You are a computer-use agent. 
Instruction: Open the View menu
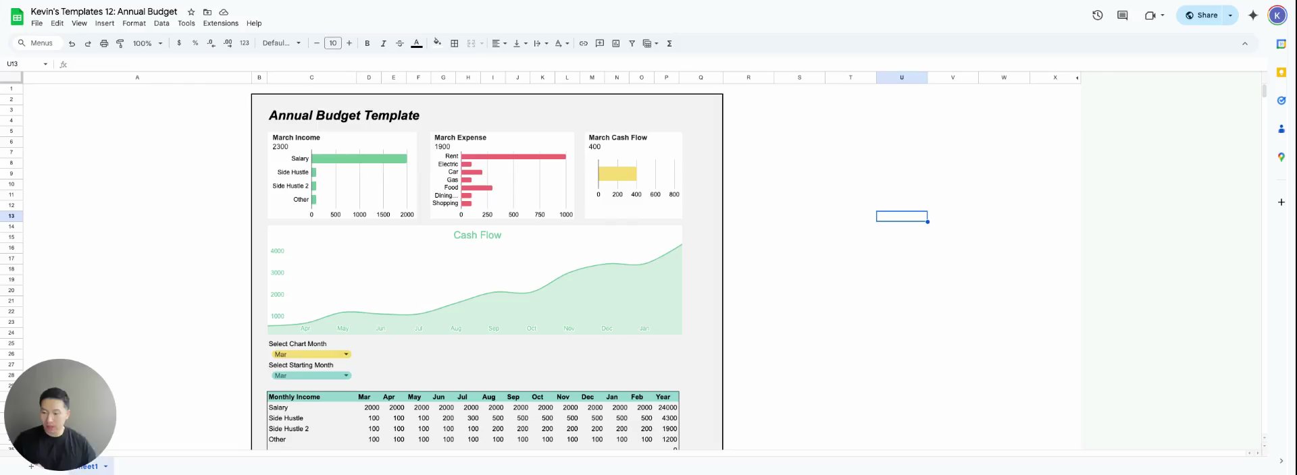tap(80, 23)
